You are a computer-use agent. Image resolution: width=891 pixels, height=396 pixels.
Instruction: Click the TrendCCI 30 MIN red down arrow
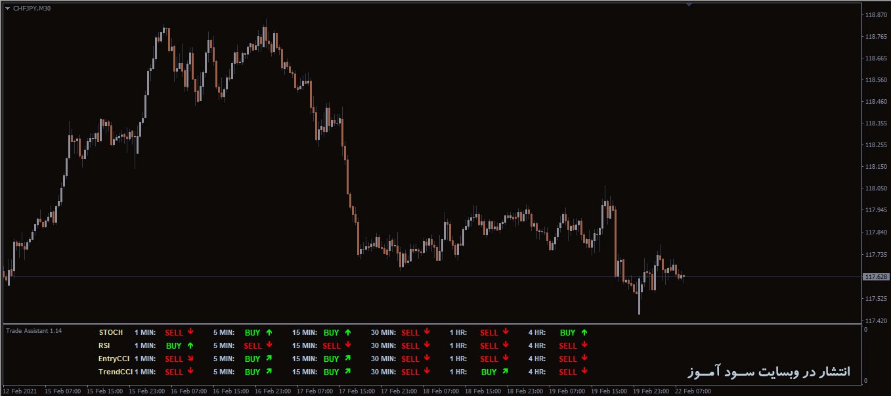coord(427,372)
